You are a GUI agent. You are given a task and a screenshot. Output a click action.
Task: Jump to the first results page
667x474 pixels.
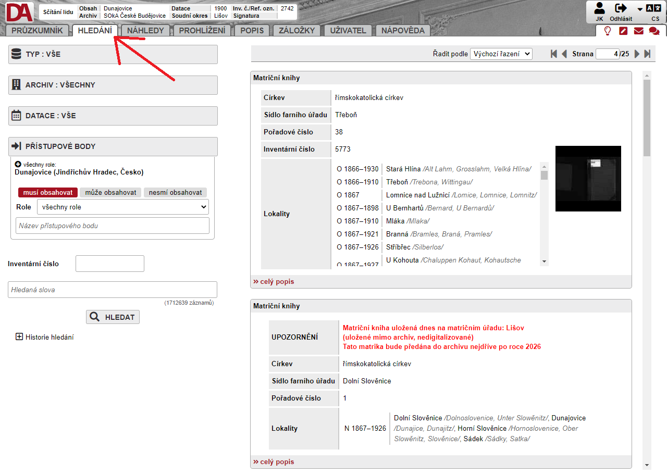point(553,54)
